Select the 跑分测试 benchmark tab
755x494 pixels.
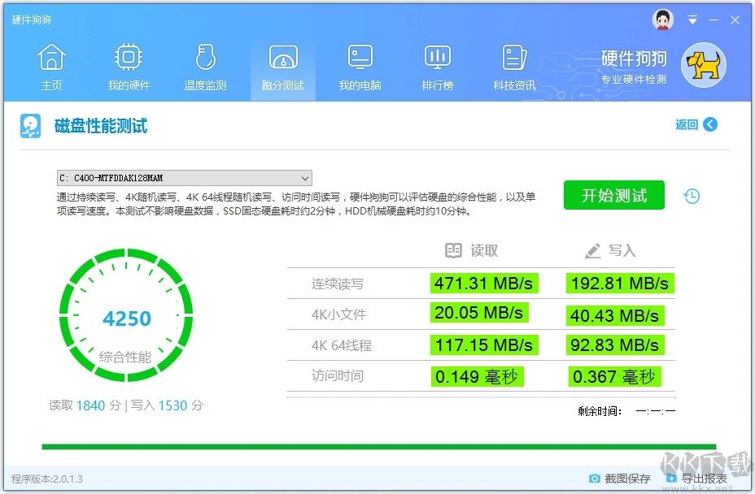point(282,67)
